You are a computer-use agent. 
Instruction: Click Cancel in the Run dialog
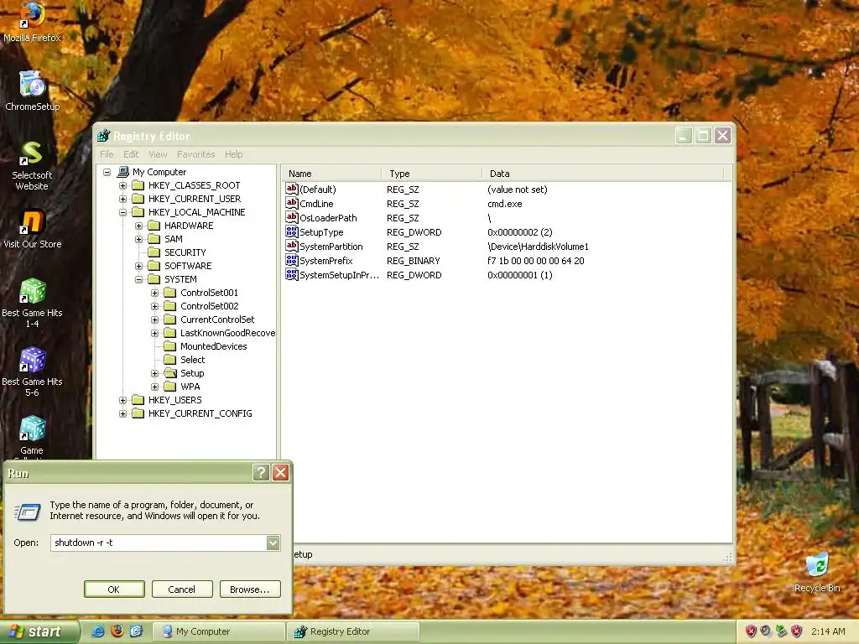point(182,589)
